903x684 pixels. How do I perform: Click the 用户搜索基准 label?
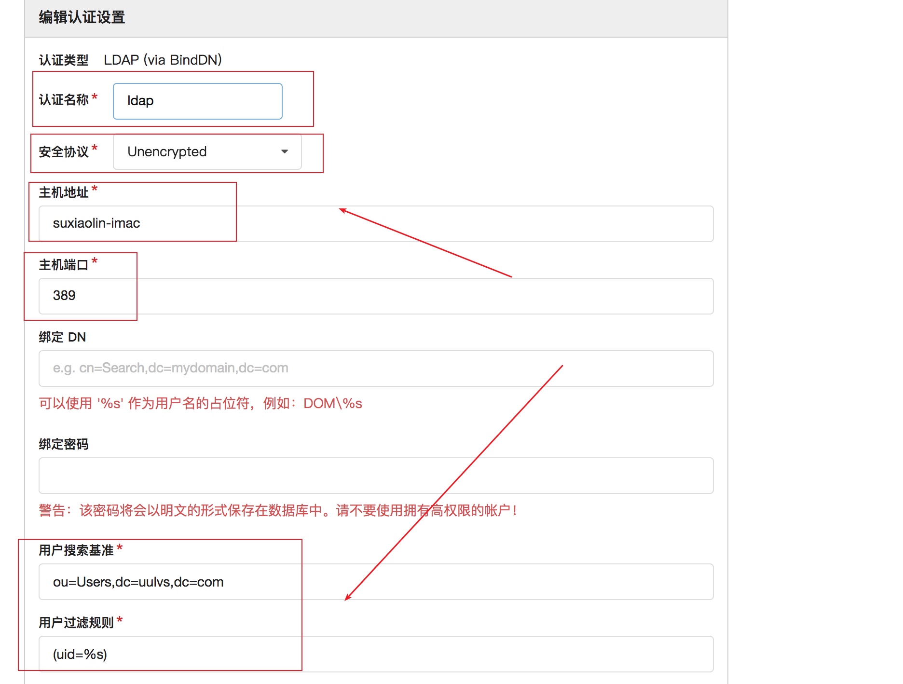[x=76, y=550]
